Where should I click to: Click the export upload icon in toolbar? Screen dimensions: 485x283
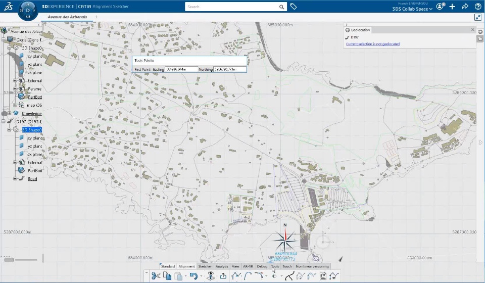pos(223,275)
